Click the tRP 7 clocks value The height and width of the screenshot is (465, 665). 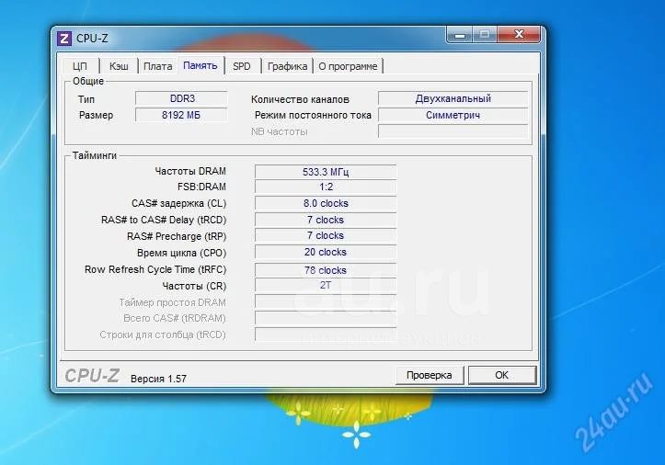click(x=326, y=235)
